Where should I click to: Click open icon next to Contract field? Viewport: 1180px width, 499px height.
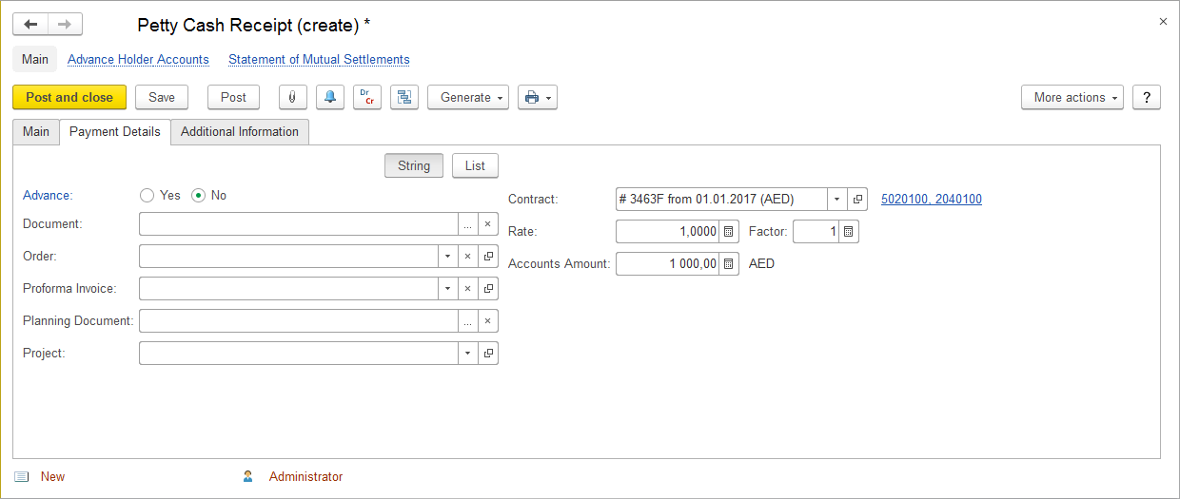[x=856, y=200]
